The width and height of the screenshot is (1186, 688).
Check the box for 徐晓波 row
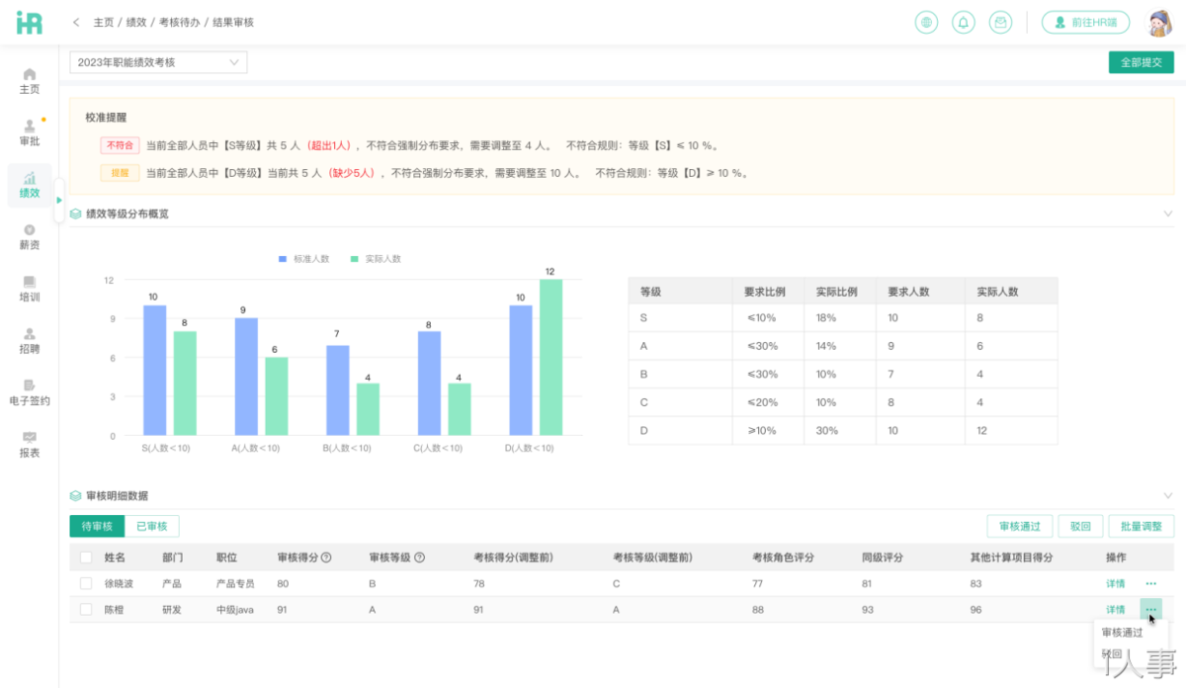(86, 583)
